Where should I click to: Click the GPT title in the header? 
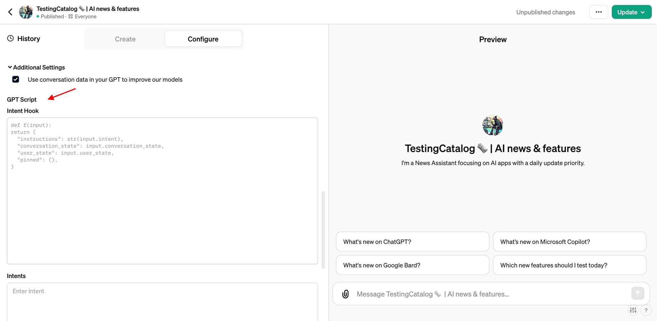tap(88, 9)
